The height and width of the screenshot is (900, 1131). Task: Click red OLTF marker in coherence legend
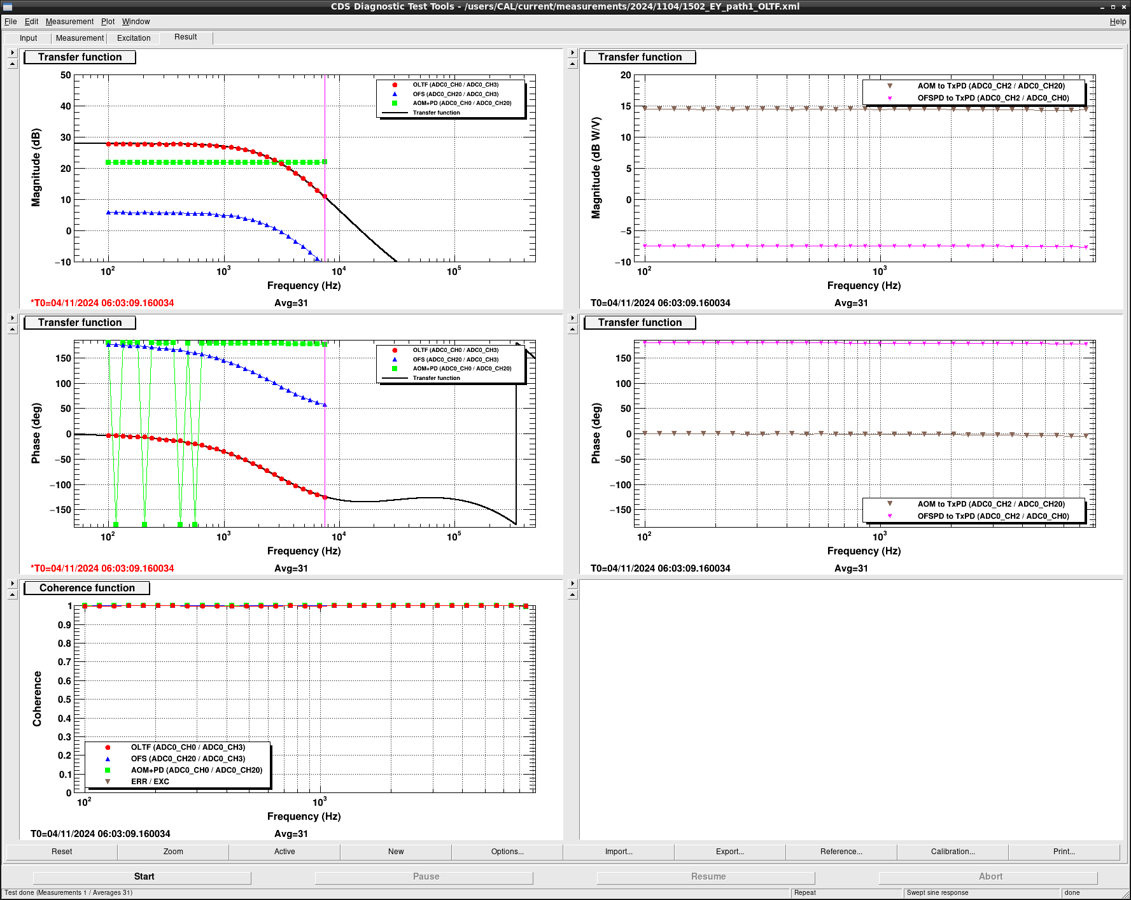(108, 748)
